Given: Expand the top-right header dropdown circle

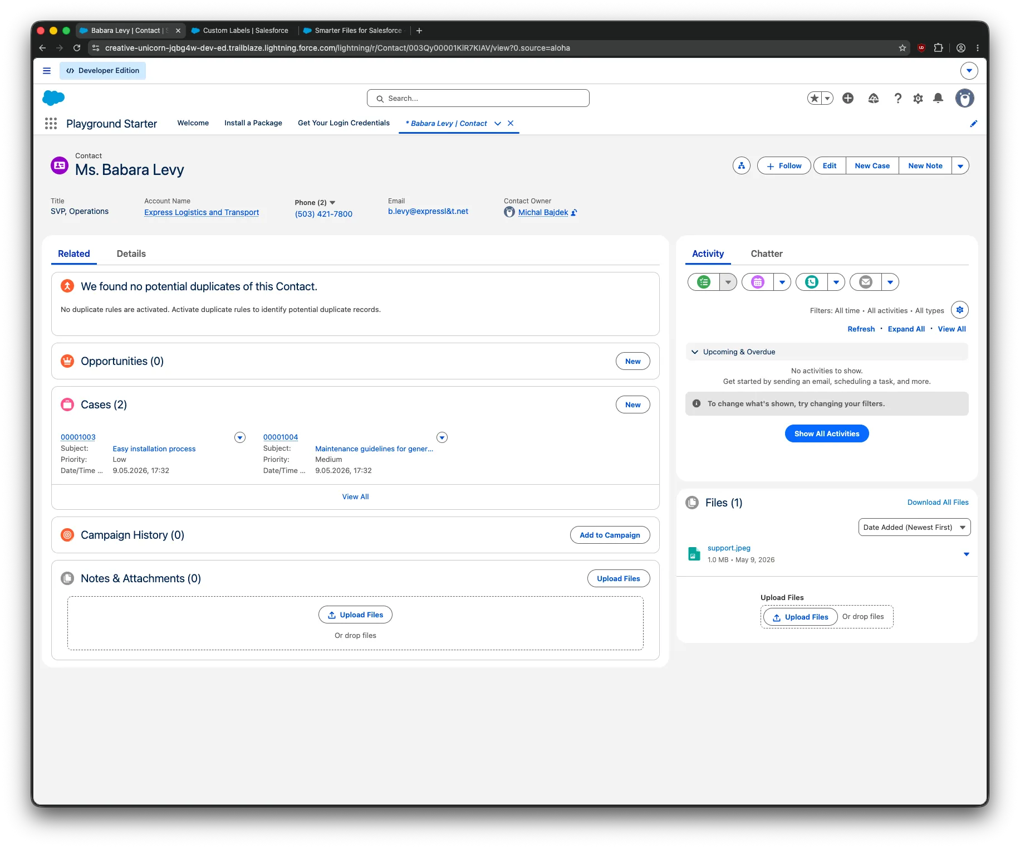Looking at the screenshot, I should click(x=969, y=71).
